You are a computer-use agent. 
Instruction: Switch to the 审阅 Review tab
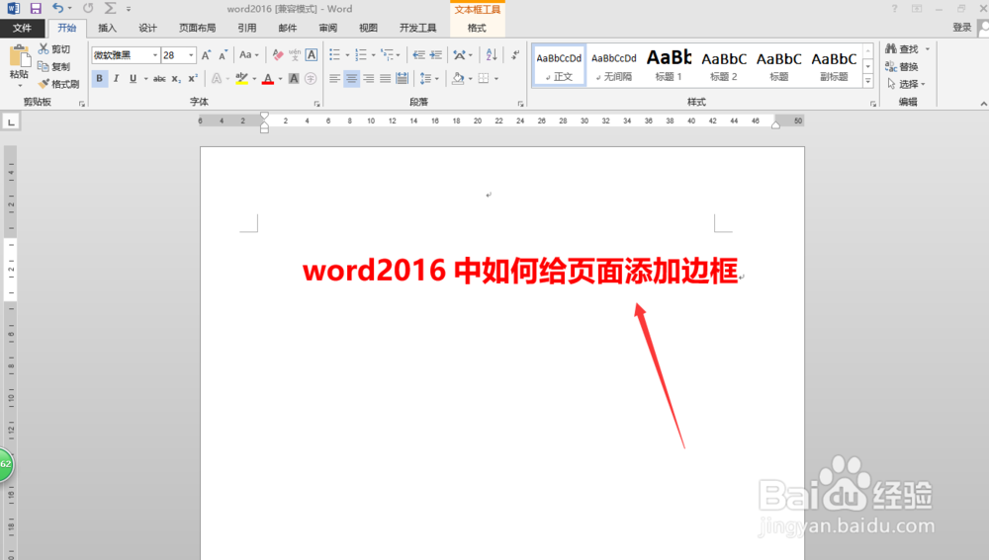(328, 28)
